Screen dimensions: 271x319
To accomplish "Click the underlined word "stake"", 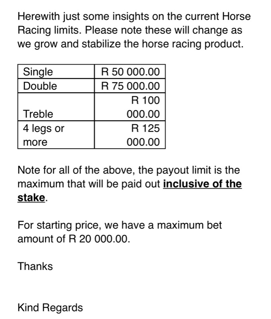I will pyautogui.click(x=31, y=198).
